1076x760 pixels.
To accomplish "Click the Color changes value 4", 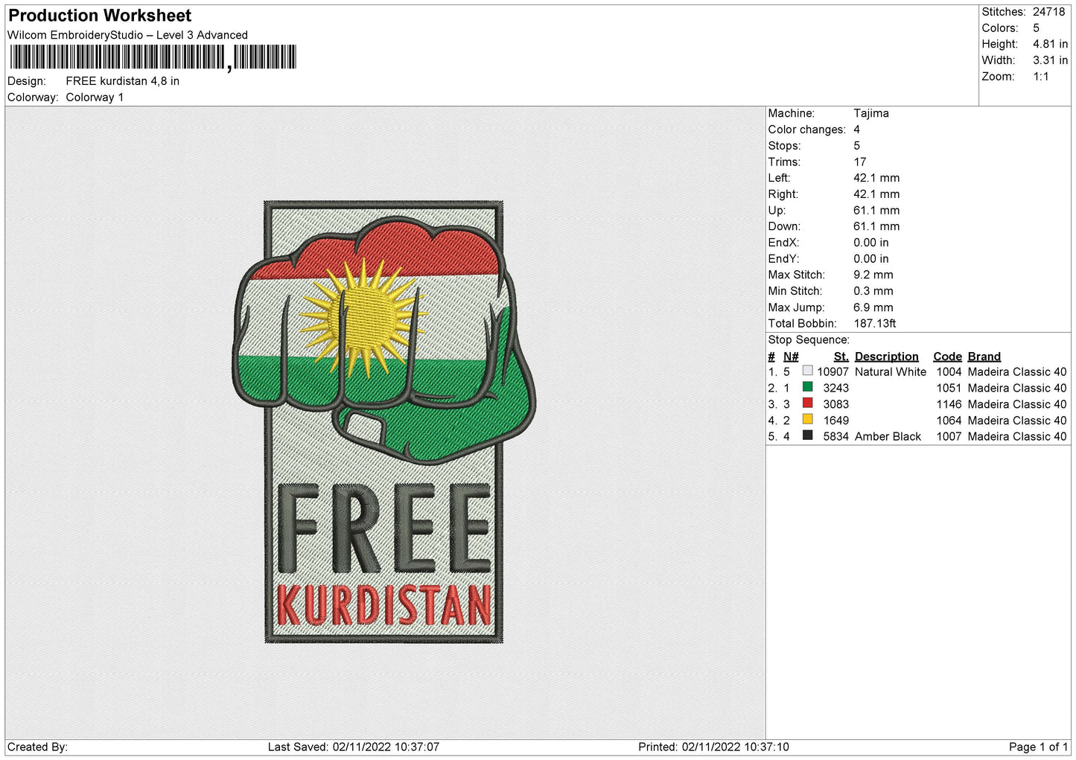I will (x=856, y=130).
